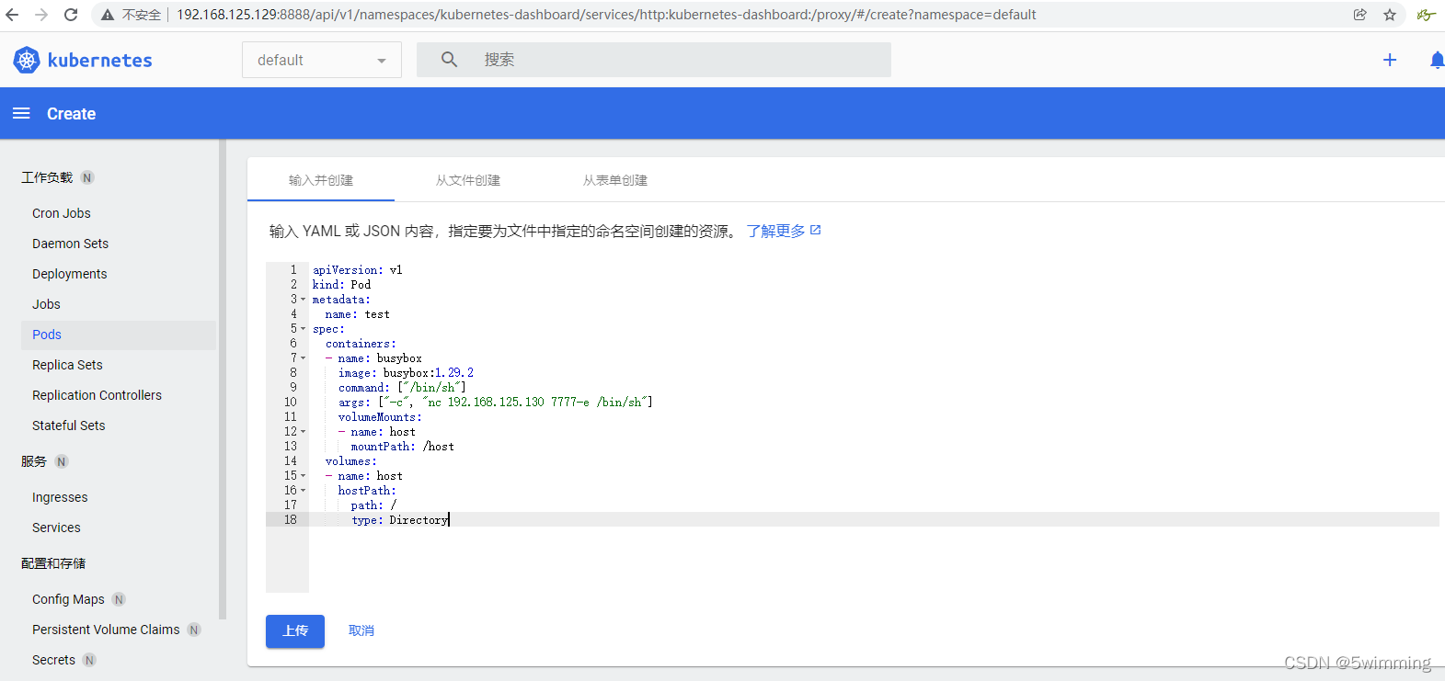Click the browser address bar URL
This screenshot has height=681, width=1445.
(x=606, y=15)
